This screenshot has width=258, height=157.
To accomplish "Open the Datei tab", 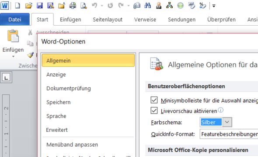I will (x=15, y=20).
